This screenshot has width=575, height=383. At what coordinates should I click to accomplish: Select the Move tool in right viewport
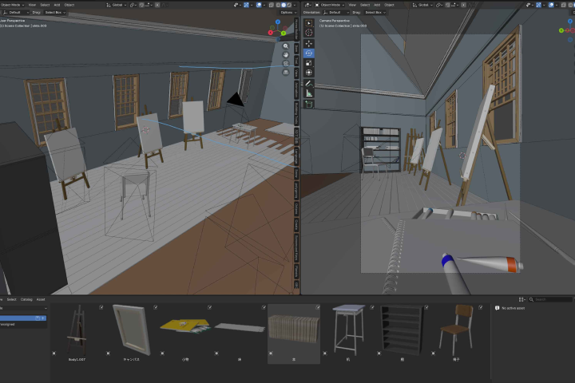pos(309,44)
